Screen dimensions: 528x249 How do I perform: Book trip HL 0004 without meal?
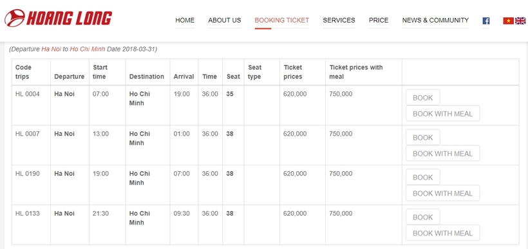coord(423,98)
